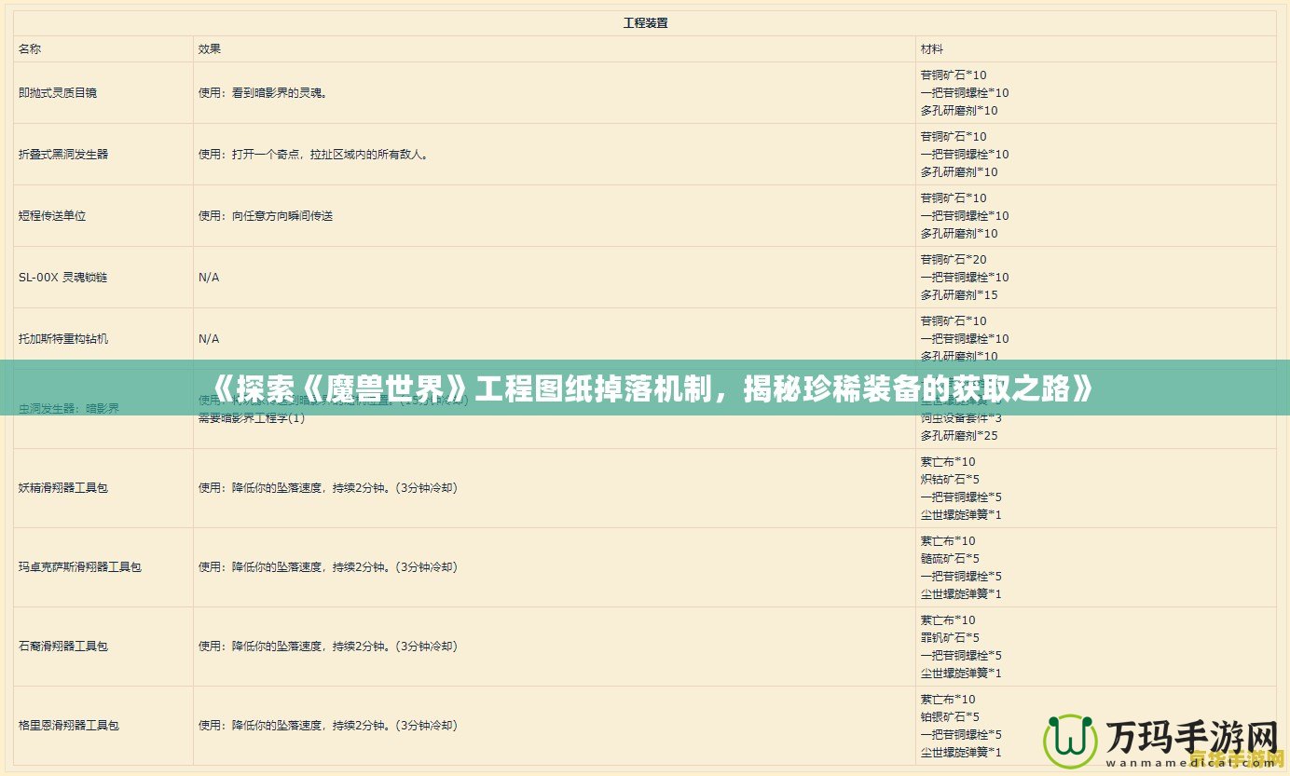Click 多孔研磨剂*10 in 短程传送单位 row
Screen dimensions: 1290x776
tap(959, 234)
